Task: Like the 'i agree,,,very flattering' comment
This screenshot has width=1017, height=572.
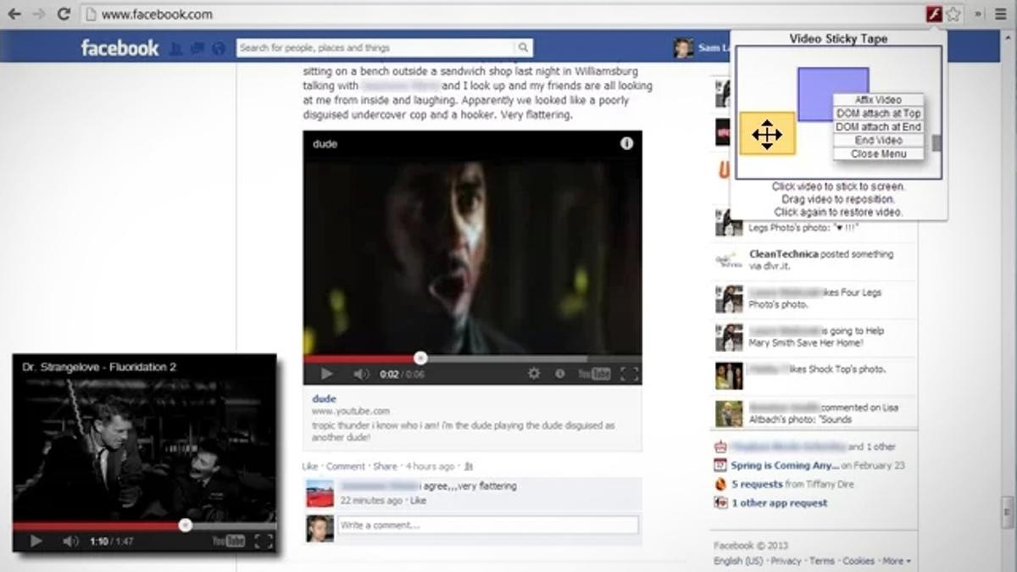Action: 419,501
